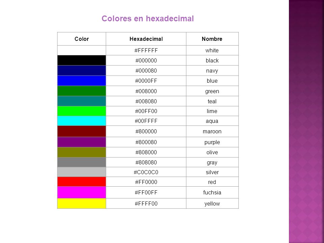This screenshot has width=324, height=243.
Task: Click the fuchsia color swatch
Action: point(82,192)
